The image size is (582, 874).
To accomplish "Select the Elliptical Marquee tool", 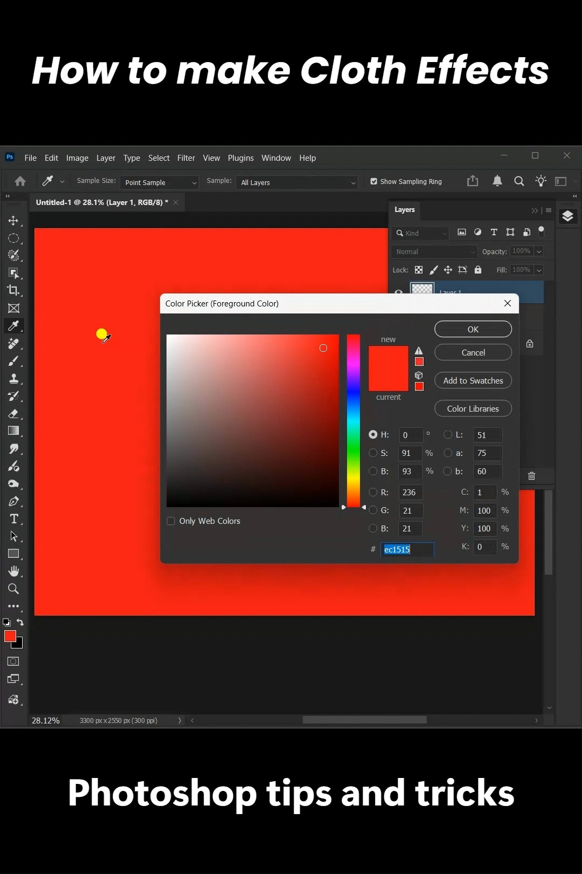I will (13, 238).
